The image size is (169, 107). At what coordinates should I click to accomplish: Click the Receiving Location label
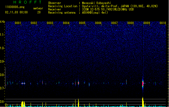point(63,6)
